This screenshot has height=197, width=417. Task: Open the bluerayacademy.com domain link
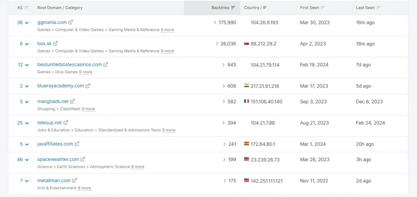click(61, 86)
